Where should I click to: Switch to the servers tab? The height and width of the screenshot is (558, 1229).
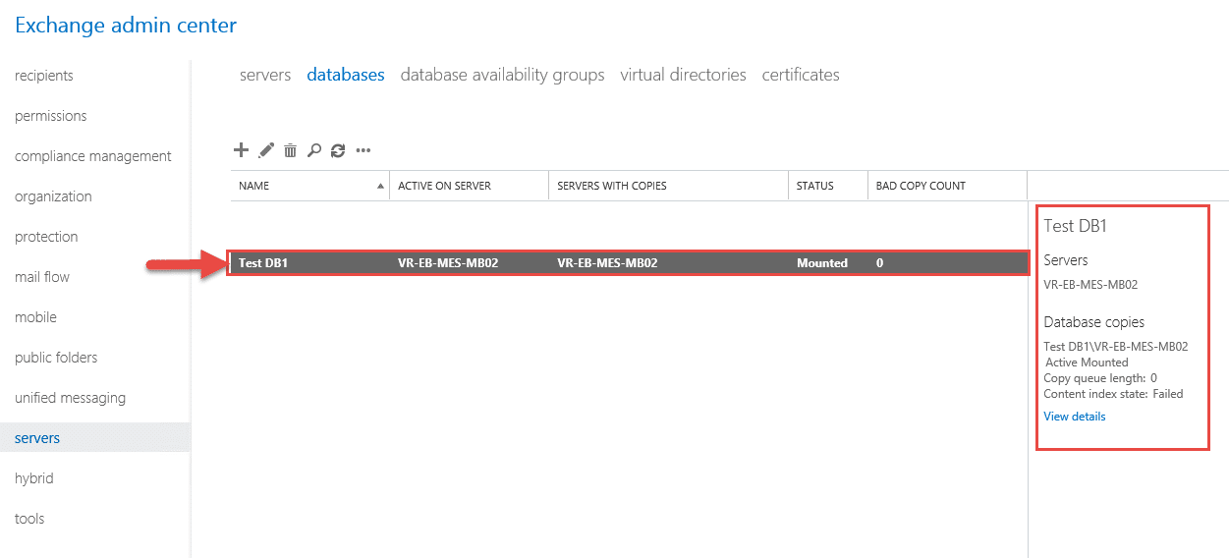tap(265, 75)
